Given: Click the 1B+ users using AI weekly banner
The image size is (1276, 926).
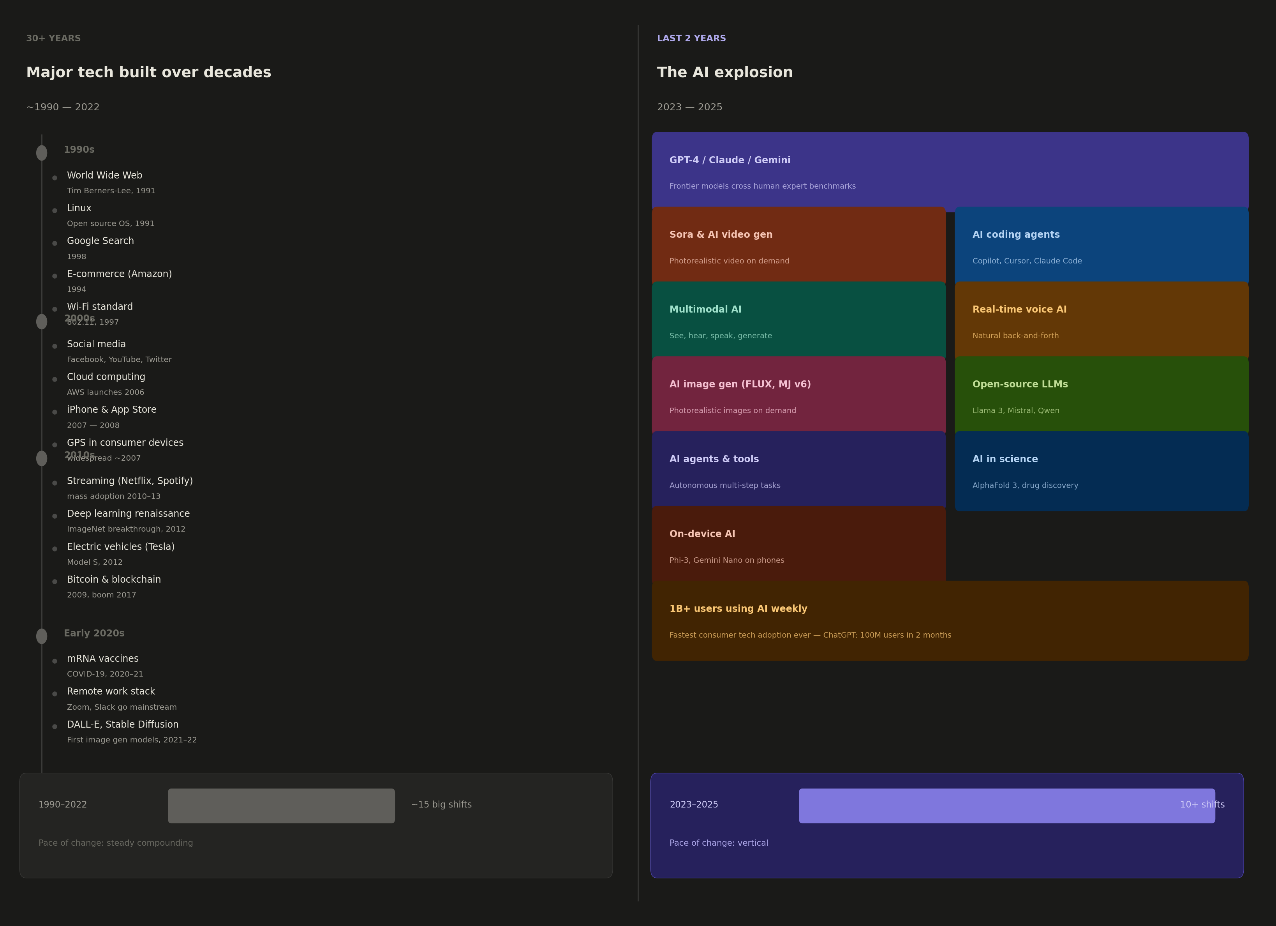Looking at the screenshot, I should click(x=950, y=620).
